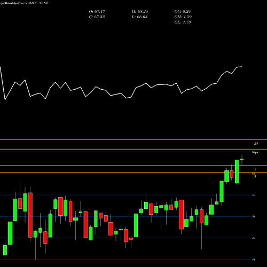
Task: Click the y-axis label '44'
Action: pos(254,260)
